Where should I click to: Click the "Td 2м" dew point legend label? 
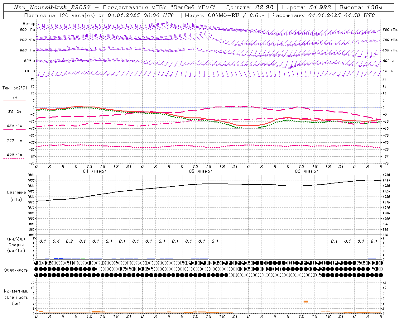tap(15, 112)
